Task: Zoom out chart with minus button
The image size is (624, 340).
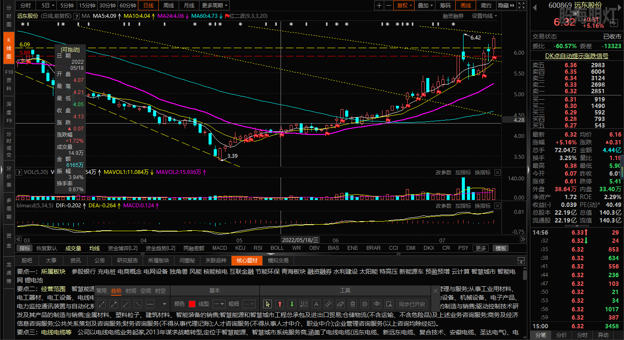Action: 389,5
